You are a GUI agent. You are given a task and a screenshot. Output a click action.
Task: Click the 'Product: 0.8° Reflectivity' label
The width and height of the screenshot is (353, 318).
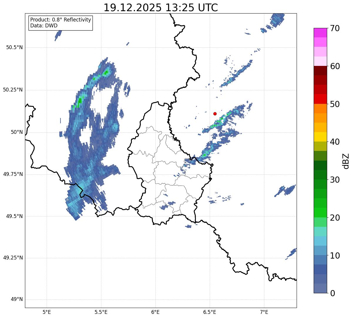click(x=60, y=20)
